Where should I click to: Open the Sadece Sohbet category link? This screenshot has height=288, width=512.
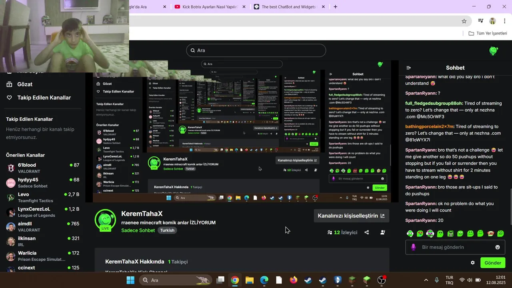point(138,230)
